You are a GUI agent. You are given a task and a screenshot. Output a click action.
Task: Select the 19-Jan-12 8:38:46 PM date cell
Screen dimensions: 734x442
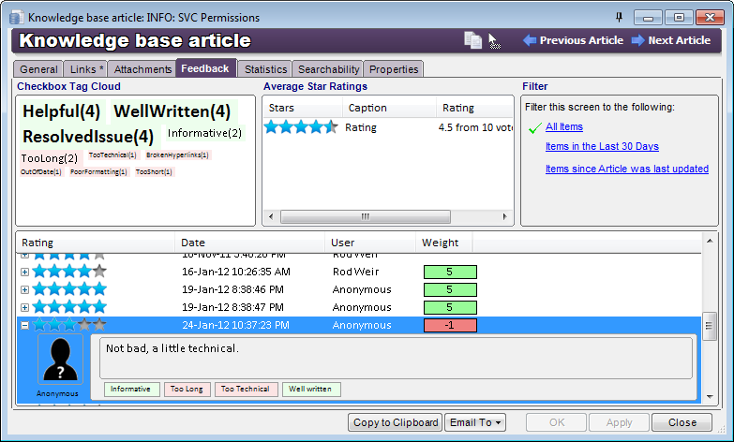point(233,289)
